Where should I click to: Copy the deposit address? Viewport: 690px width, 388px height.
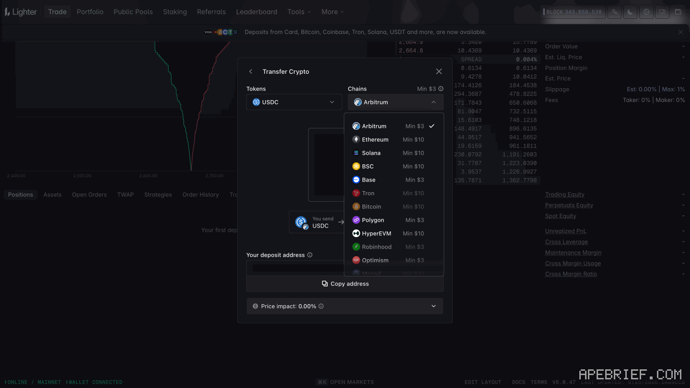coord(345,284)
